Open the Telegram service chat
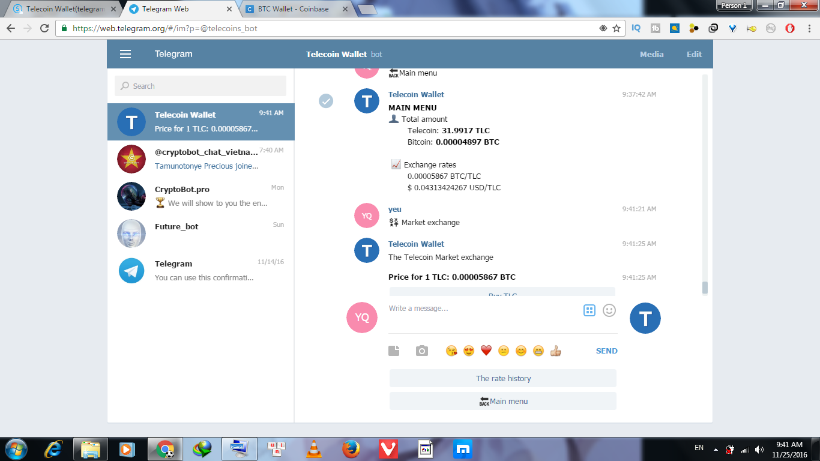Viewport: 820px width, 461px height. coord(200,271)
